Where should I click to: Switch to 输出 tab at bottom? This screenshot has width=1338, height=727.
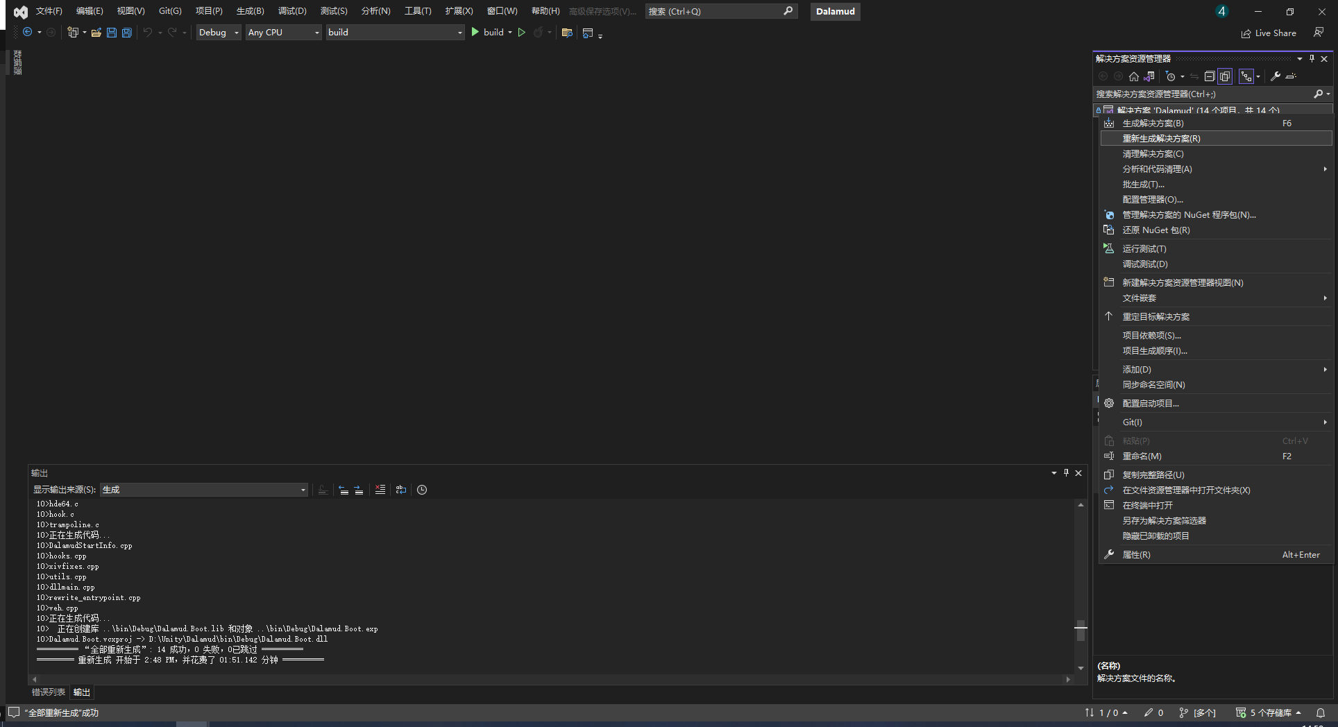82,692
